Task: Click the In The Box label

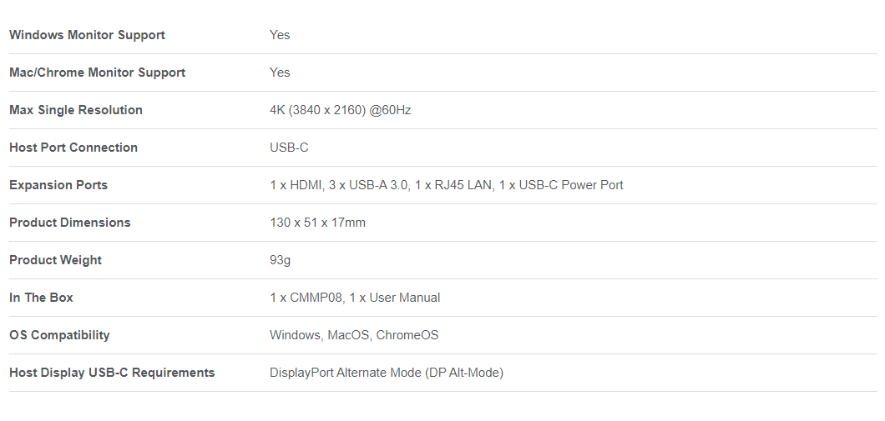Action: click(41, 298)
